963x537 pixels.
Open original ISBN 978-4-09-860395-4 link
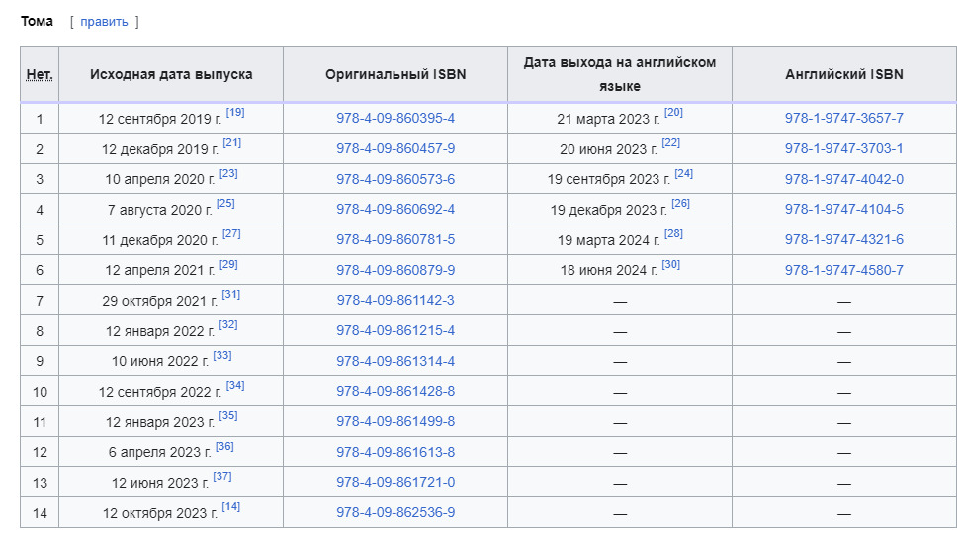point(395,118)
